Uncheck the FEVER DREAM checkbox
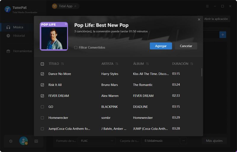Screen dimensions: 237x152 point(42,96)
